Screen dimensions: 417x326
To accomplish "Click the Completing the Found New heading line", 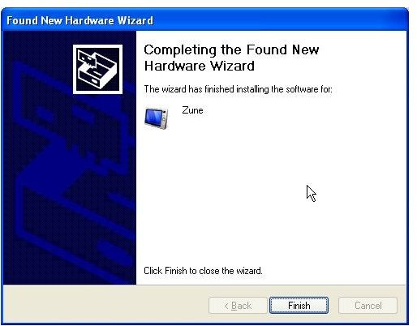I will pyautogui.click(x=231, y=50).
